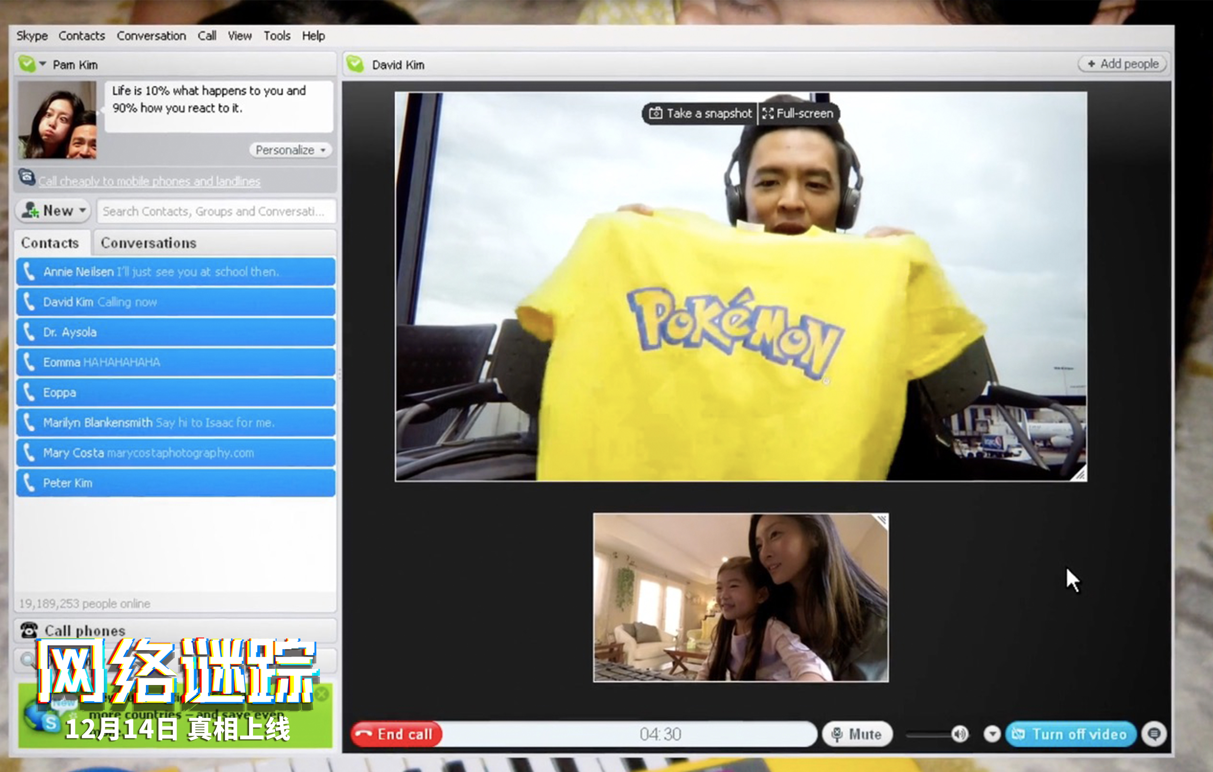
Task: Open the Pam Kim status dropdown arrow
Action: (43, 64)
